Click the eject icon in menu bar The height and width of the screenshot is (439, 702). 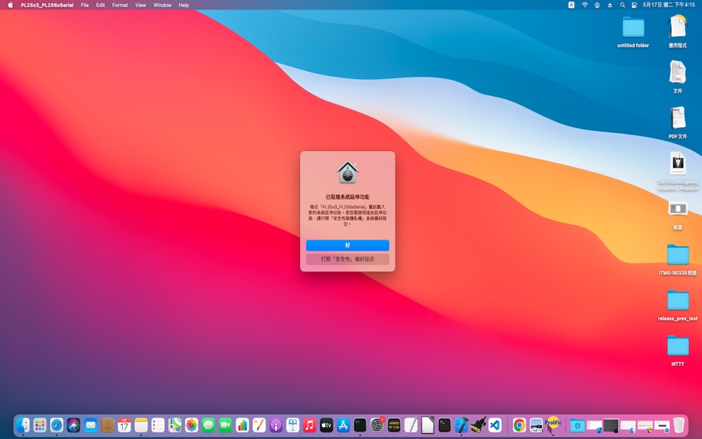(610, 5)
